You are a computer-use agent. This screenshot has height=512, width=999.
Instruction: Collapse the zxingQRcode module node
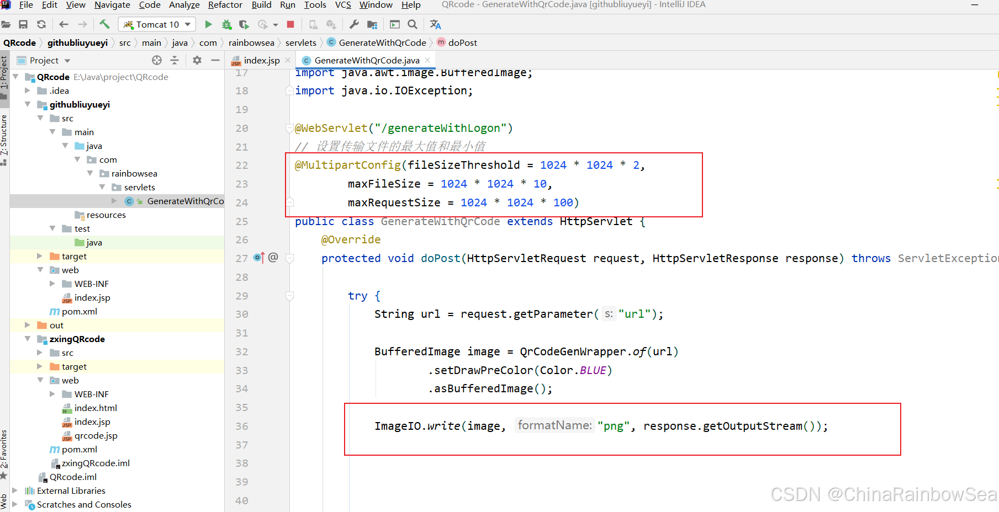pos(28,339)
